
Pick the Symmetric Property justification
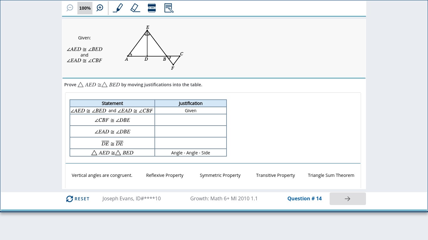pos(220,175)
